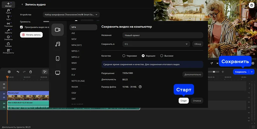Toggle Проигрывать видео checkbox
257x129 pixels.
22,27
